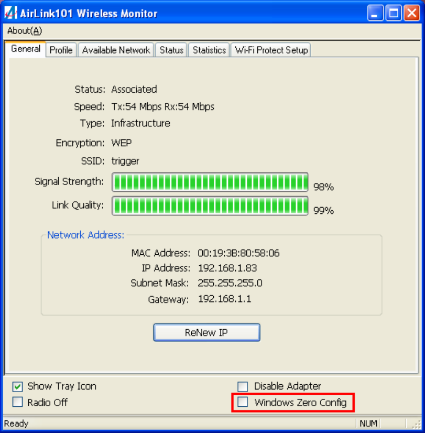Image resolution: width=425 pixels, height=433 pixels.
Task: Select the General tab
Action: point(25,49)
